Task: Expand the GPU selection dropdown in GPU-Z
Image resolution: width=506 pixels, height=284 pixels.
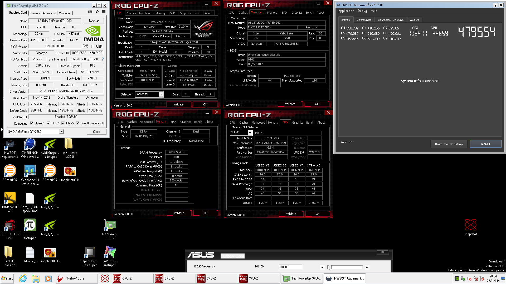Action: (61, 132)
